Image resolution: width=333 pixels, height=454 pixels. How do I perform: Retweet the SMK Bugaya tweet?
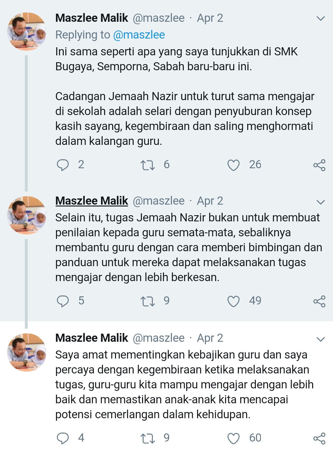pyautogui.click(x=147, y=165)
